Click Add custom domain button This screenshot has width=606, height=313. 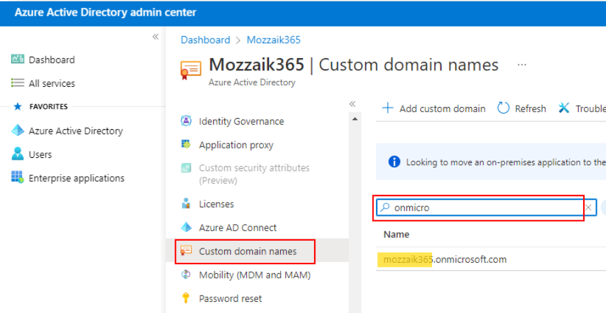[x=433, y=108]
